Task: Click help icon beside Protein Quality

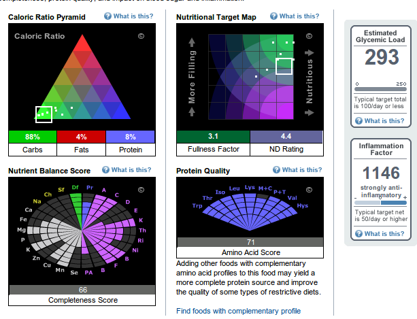Action: coord(276,170)
